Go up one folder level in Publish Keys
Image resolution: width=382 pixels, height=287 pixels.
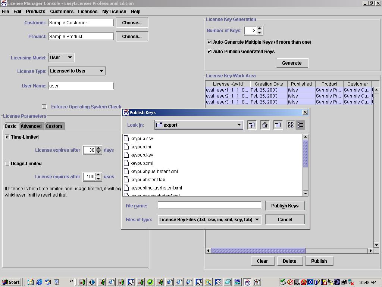[252, 125]
